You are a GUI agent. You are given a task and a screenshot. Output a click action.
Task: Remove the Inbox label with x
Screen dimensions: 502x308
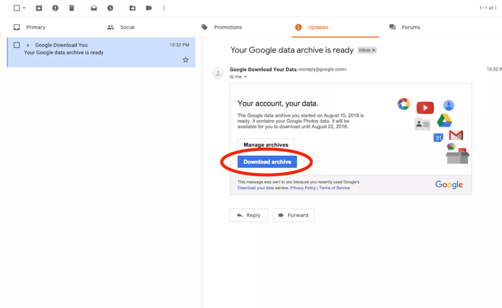[374, 50]
